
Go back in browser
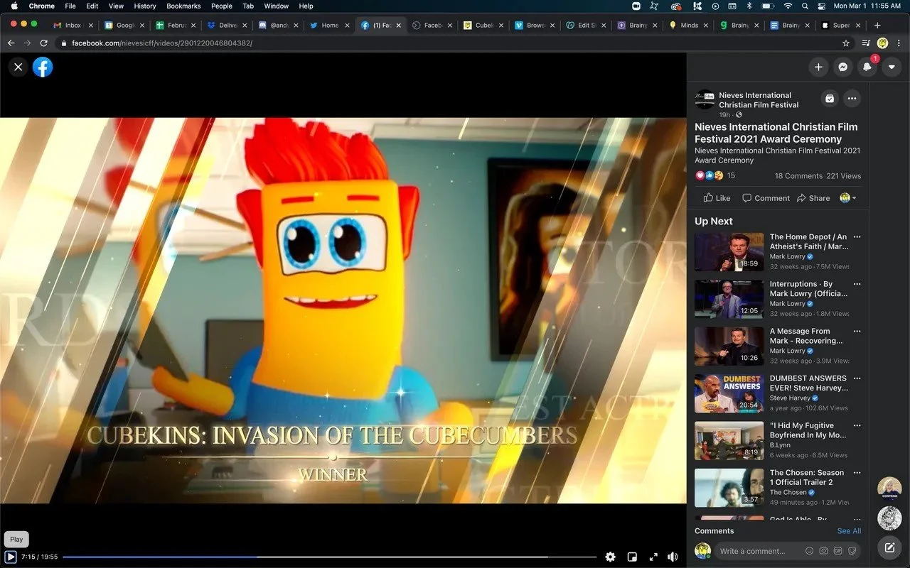click(11, 43)
